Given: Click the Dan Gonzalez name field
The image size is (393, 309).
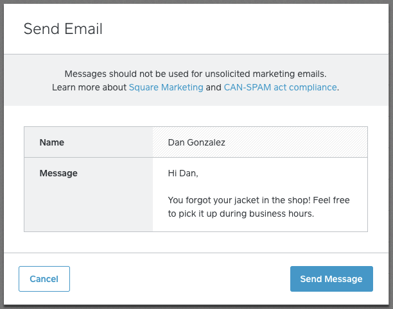Looking at the screenshot, I should pos(259,142).
